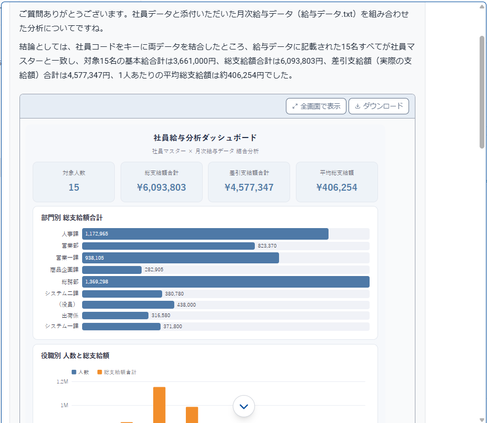Click the scrollbar down arrow
This screenshot has width=487, height=423.
coord(482,420)
